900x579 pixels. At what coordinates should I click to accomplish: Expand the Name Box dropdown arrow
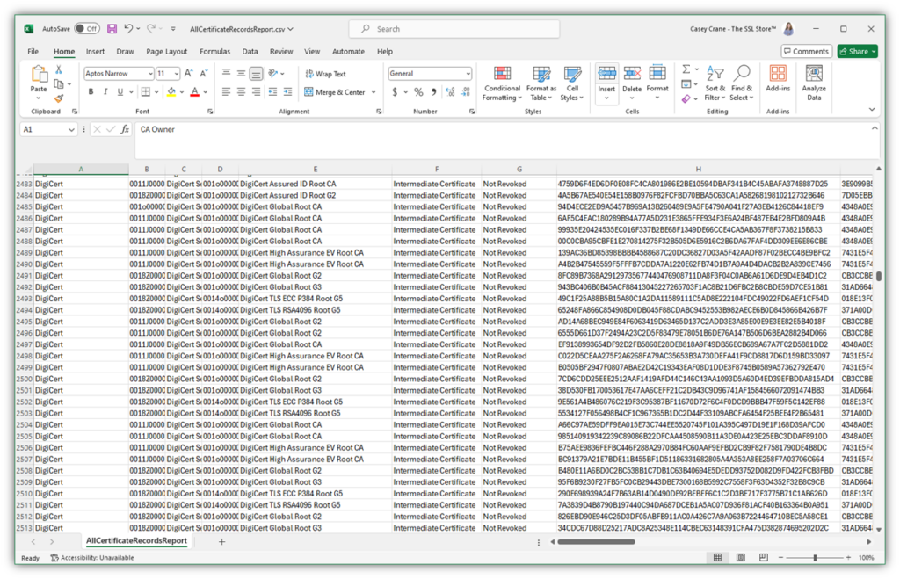[x=71, y=129]
